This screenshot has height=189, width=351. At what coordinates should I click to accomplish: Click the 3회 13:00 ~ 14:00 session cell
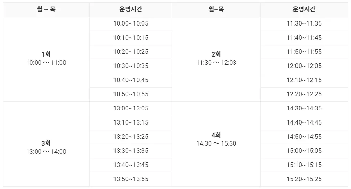point(46,144)
